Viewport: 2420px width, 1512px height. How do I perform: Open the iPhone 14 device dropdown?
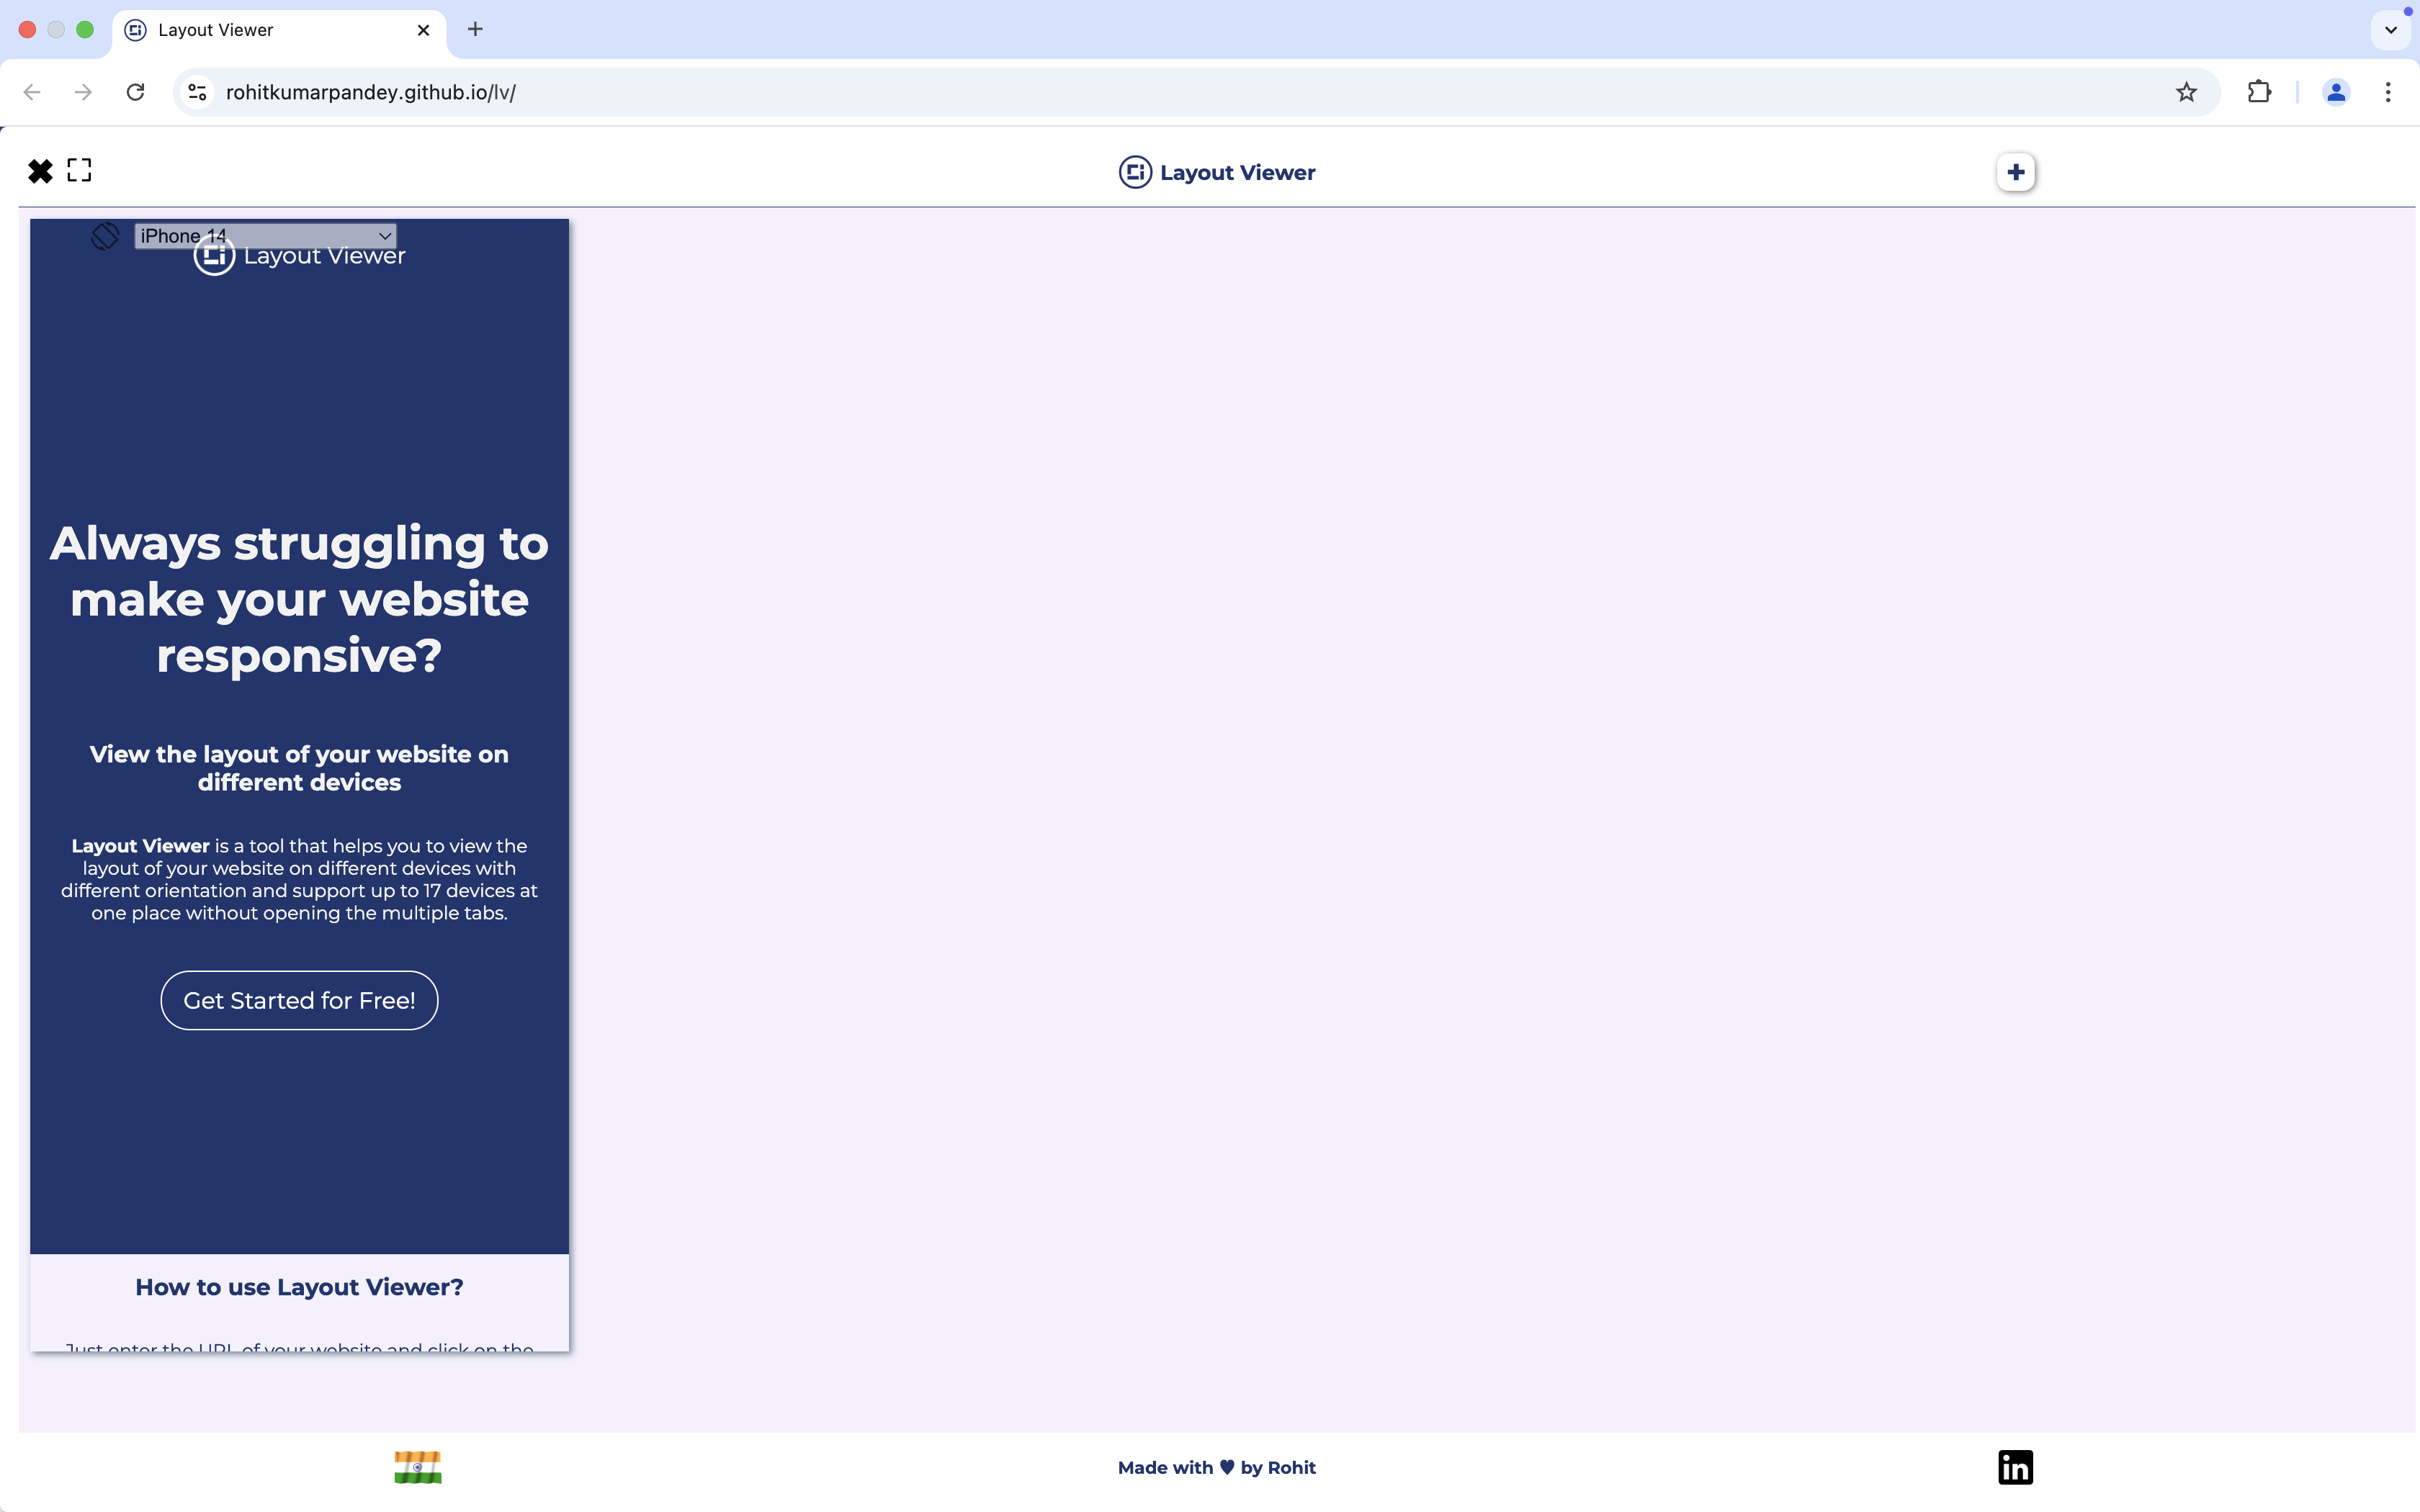tap(265, 236)
